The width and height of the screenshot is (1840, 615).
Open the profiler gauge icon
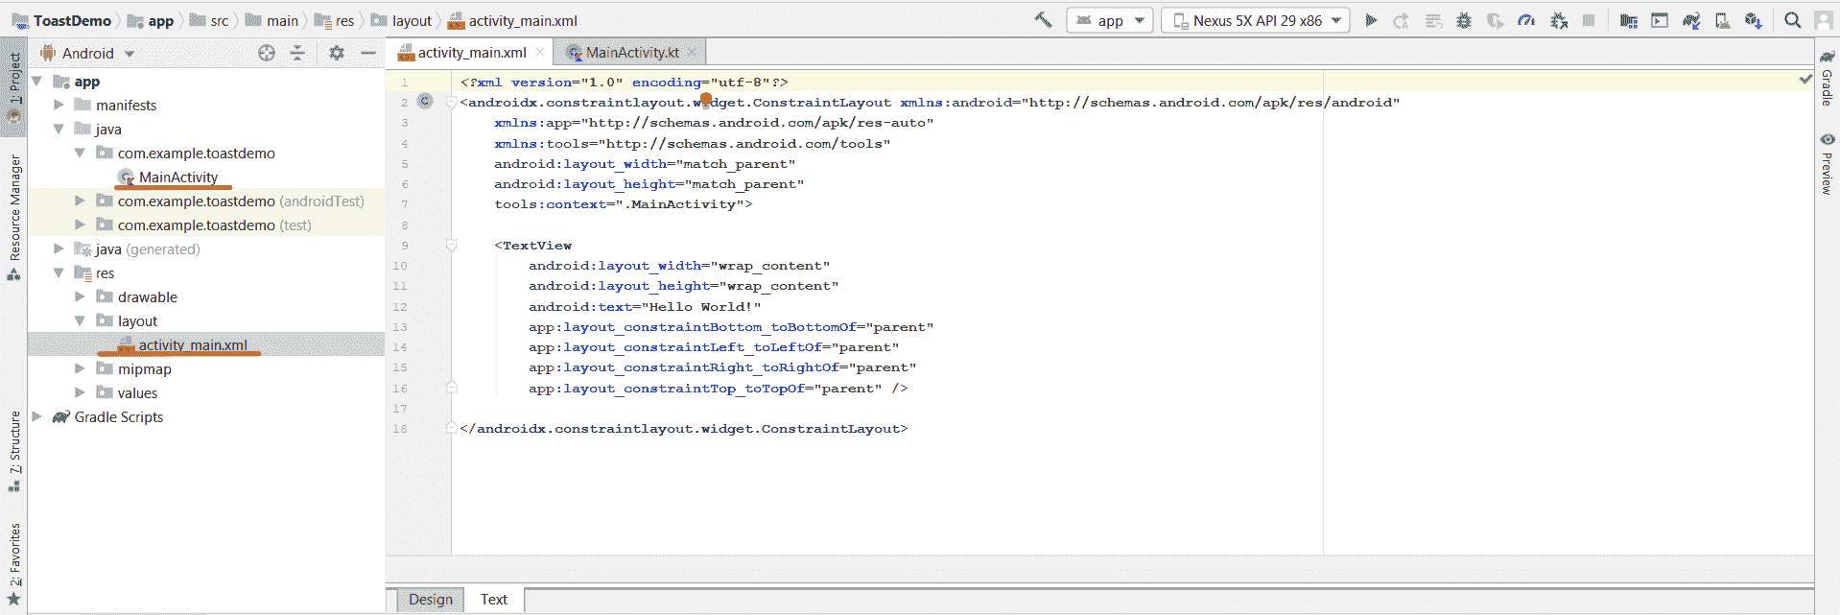point(1526,20)
